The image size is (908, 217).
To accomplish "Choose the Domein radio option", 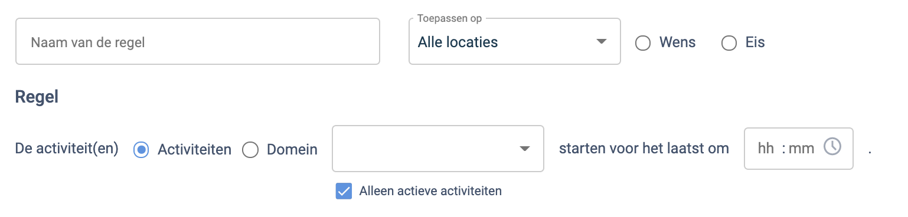I will click(x=250, y=150).
